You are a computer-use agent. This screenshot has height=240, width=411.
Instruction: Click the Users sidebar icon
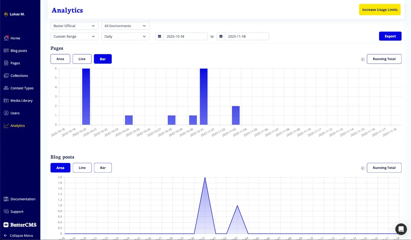pos(6,113)
